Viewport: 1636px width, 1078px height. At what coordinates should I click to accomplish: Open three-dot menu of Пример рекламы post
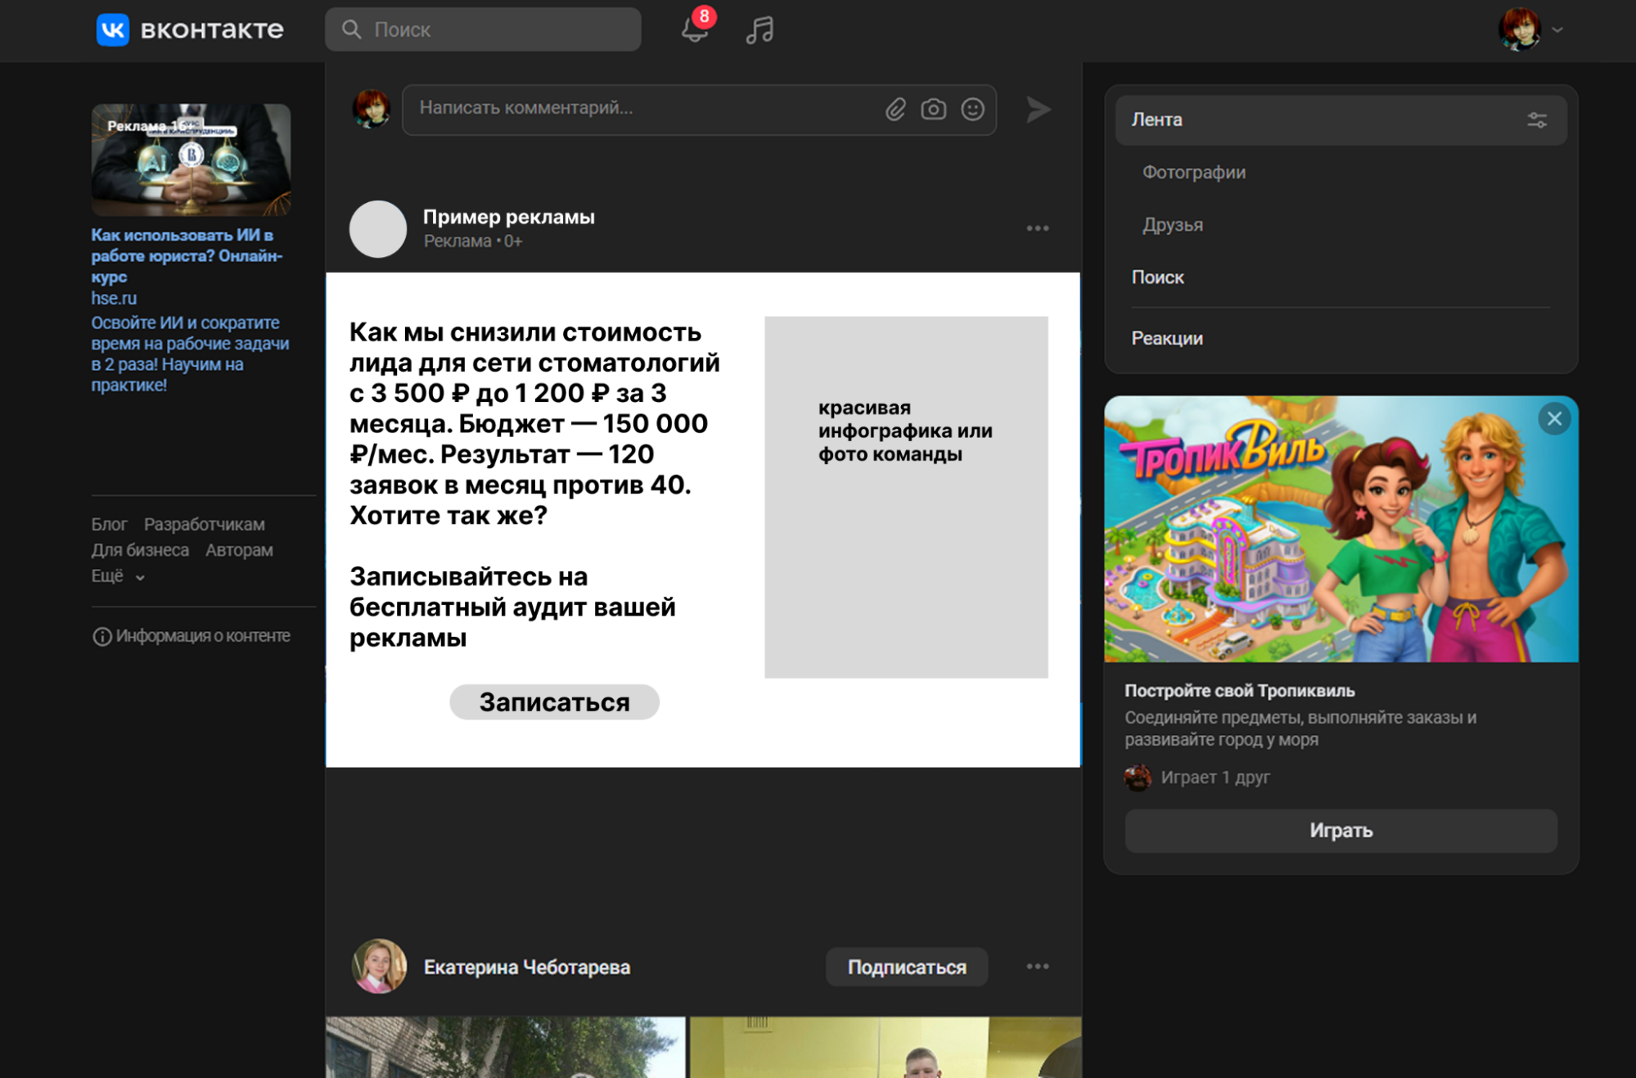(x=1038, y=228)
